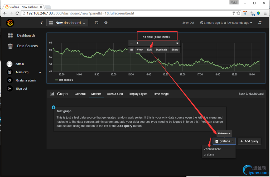
Task: Click the browser address bar URL
Action: (80, 13)
